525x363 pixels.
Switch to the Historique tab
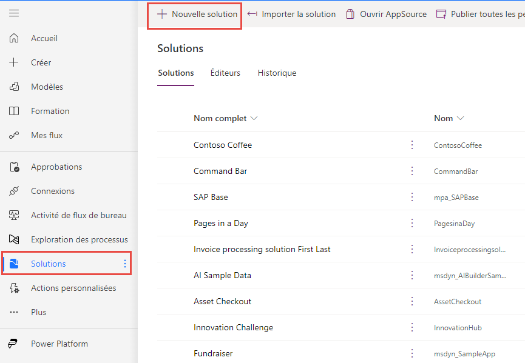[277, 73]
